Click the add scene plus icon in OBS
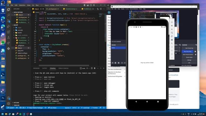This screenshot has width=206, height=116. coord(113,63)
